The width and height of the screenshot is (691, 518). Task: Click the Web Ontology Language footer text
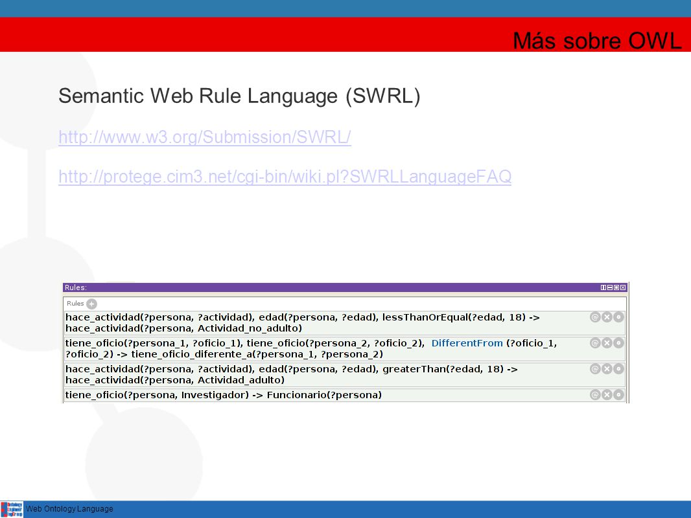(69, 509)
